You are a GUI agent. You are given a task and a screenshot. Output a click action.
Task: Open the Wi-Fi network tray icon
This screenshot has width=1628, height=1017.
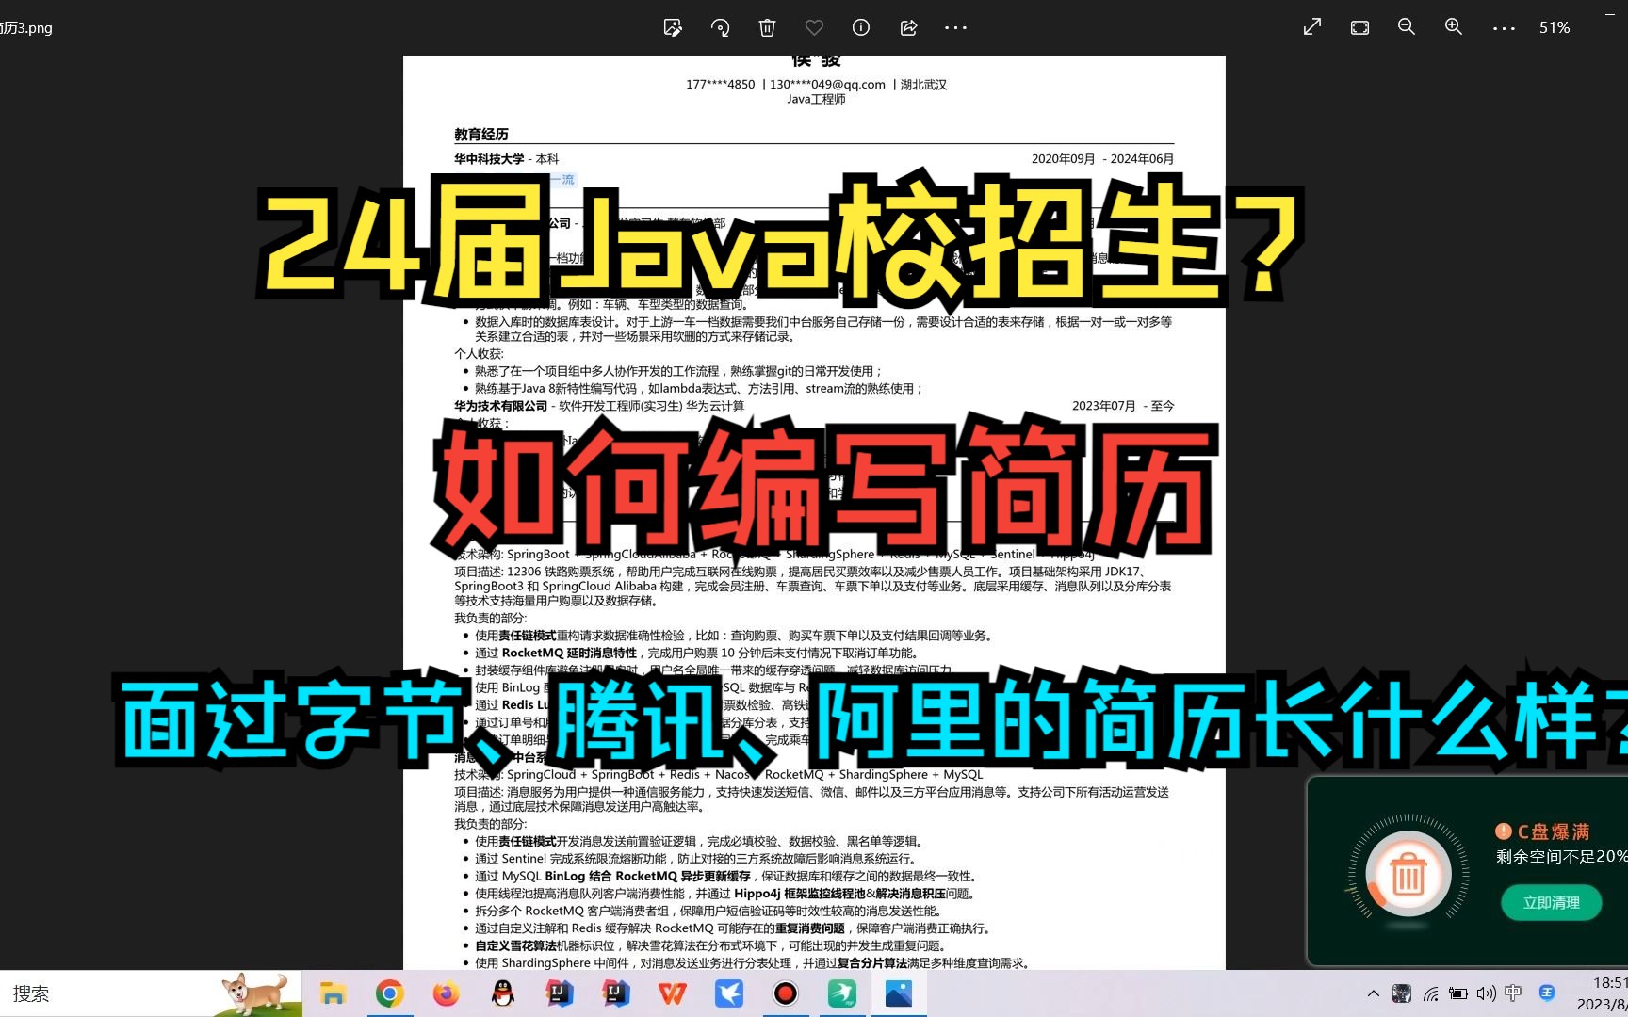[1430, 993]
